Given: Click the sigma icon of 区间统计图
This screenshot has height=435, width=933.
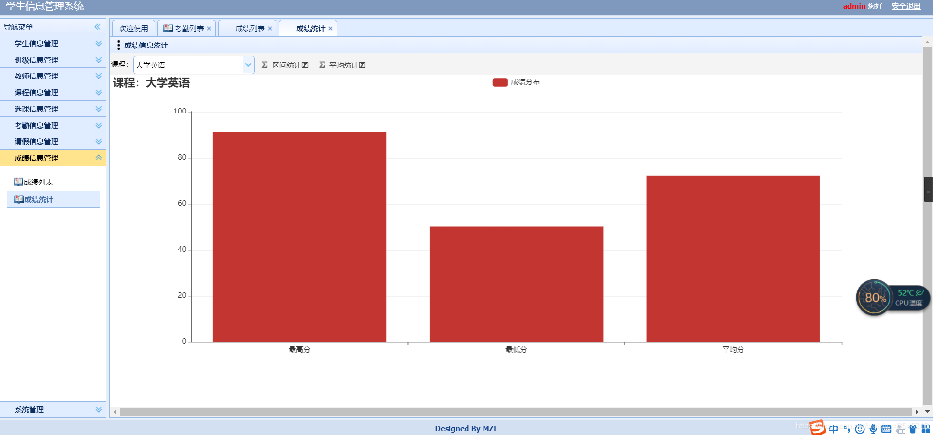Looking at the screenshot, I should coord(265,64).
